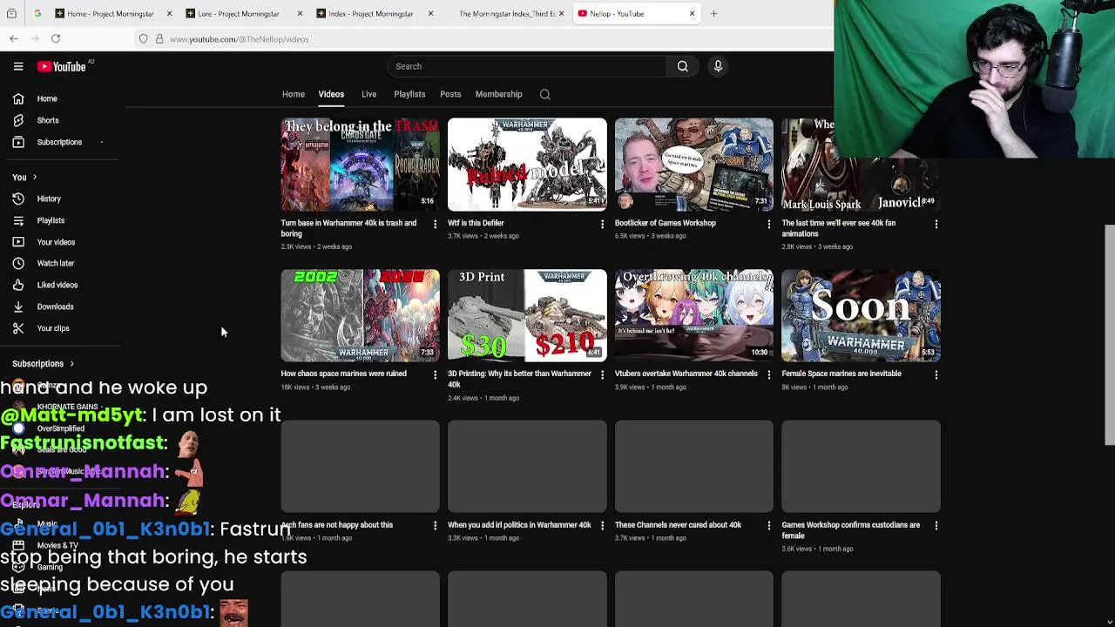
Task: Open thumbnail of How chaos space marines ruined
Action: point(360,315)
